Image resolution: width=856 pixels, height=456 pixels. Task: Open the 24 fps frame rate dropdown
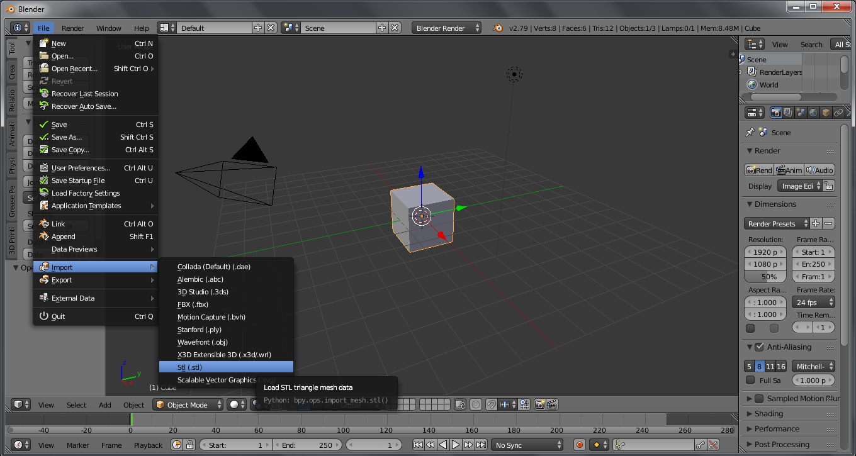(x=813, y=302)
